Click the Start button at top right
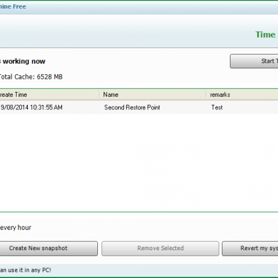 coord(254,61)
